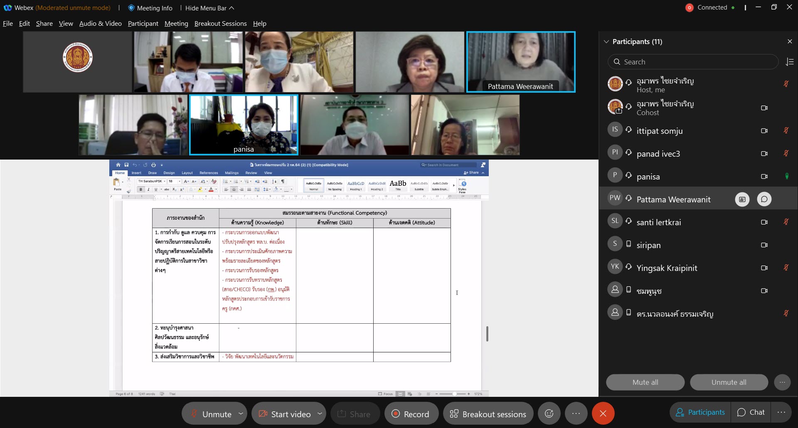Click Focus mode icon in Word status bar

pyautogui.click(x=380, y=394)
